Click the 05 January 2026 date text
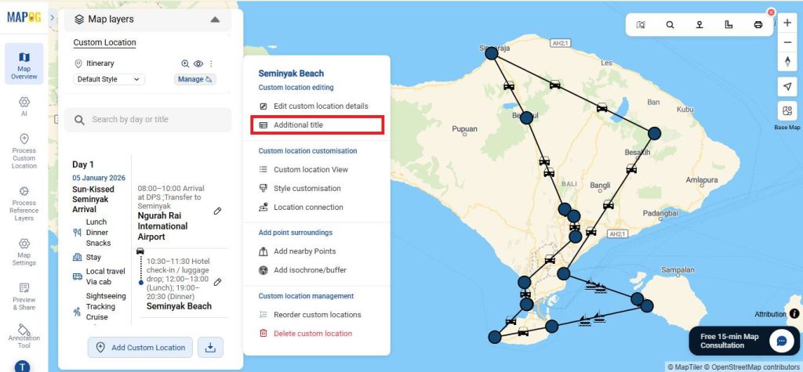The height and width of the screenshot is (372, 803). (x=99, y=178)
